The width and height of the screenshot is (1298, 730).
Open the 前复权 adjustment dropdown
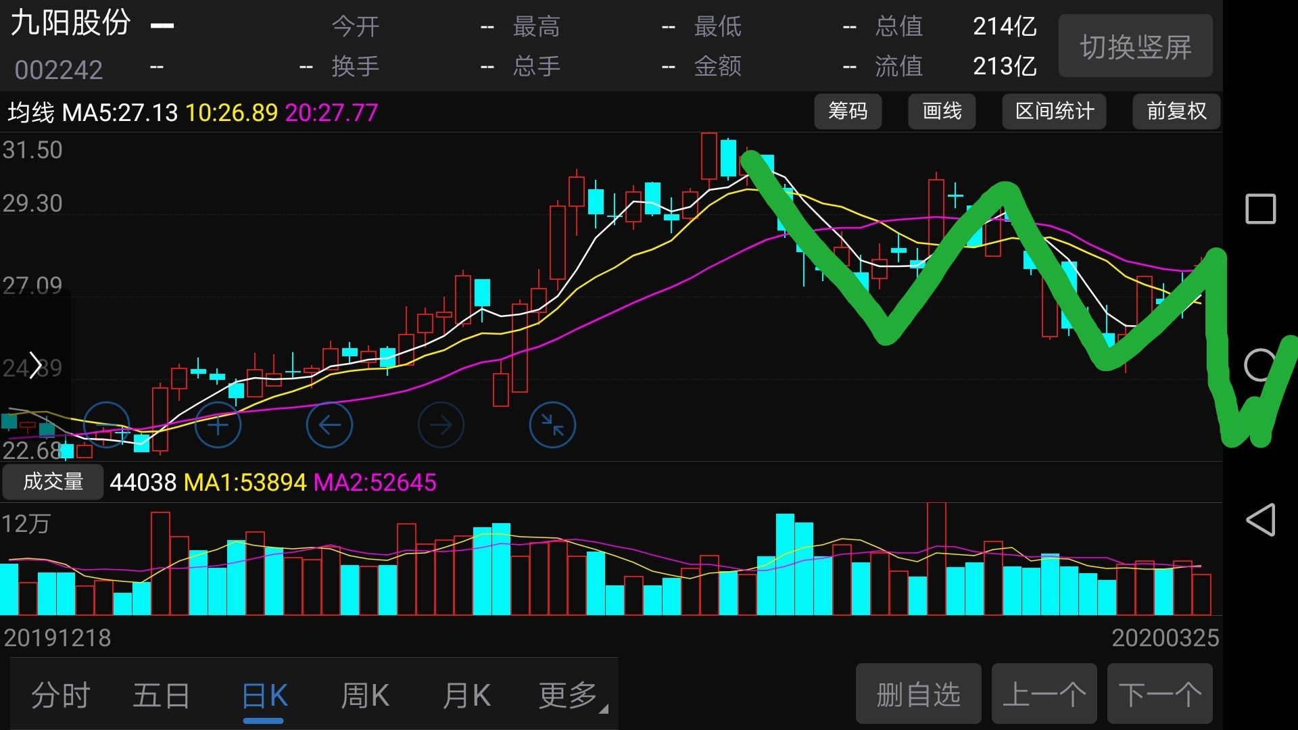(1176, 111)
